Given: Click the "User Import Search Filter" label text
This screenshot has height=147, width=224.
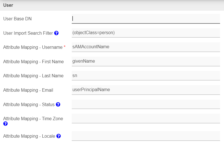Looking at the screenshot, I should [x=28, y=33].
